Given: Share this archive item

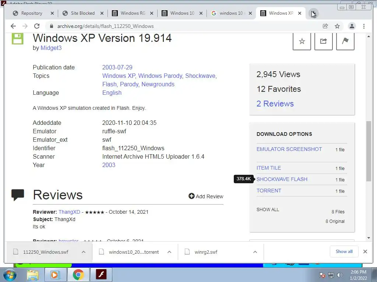Looking at the screenshot, I should click(323, 41).
